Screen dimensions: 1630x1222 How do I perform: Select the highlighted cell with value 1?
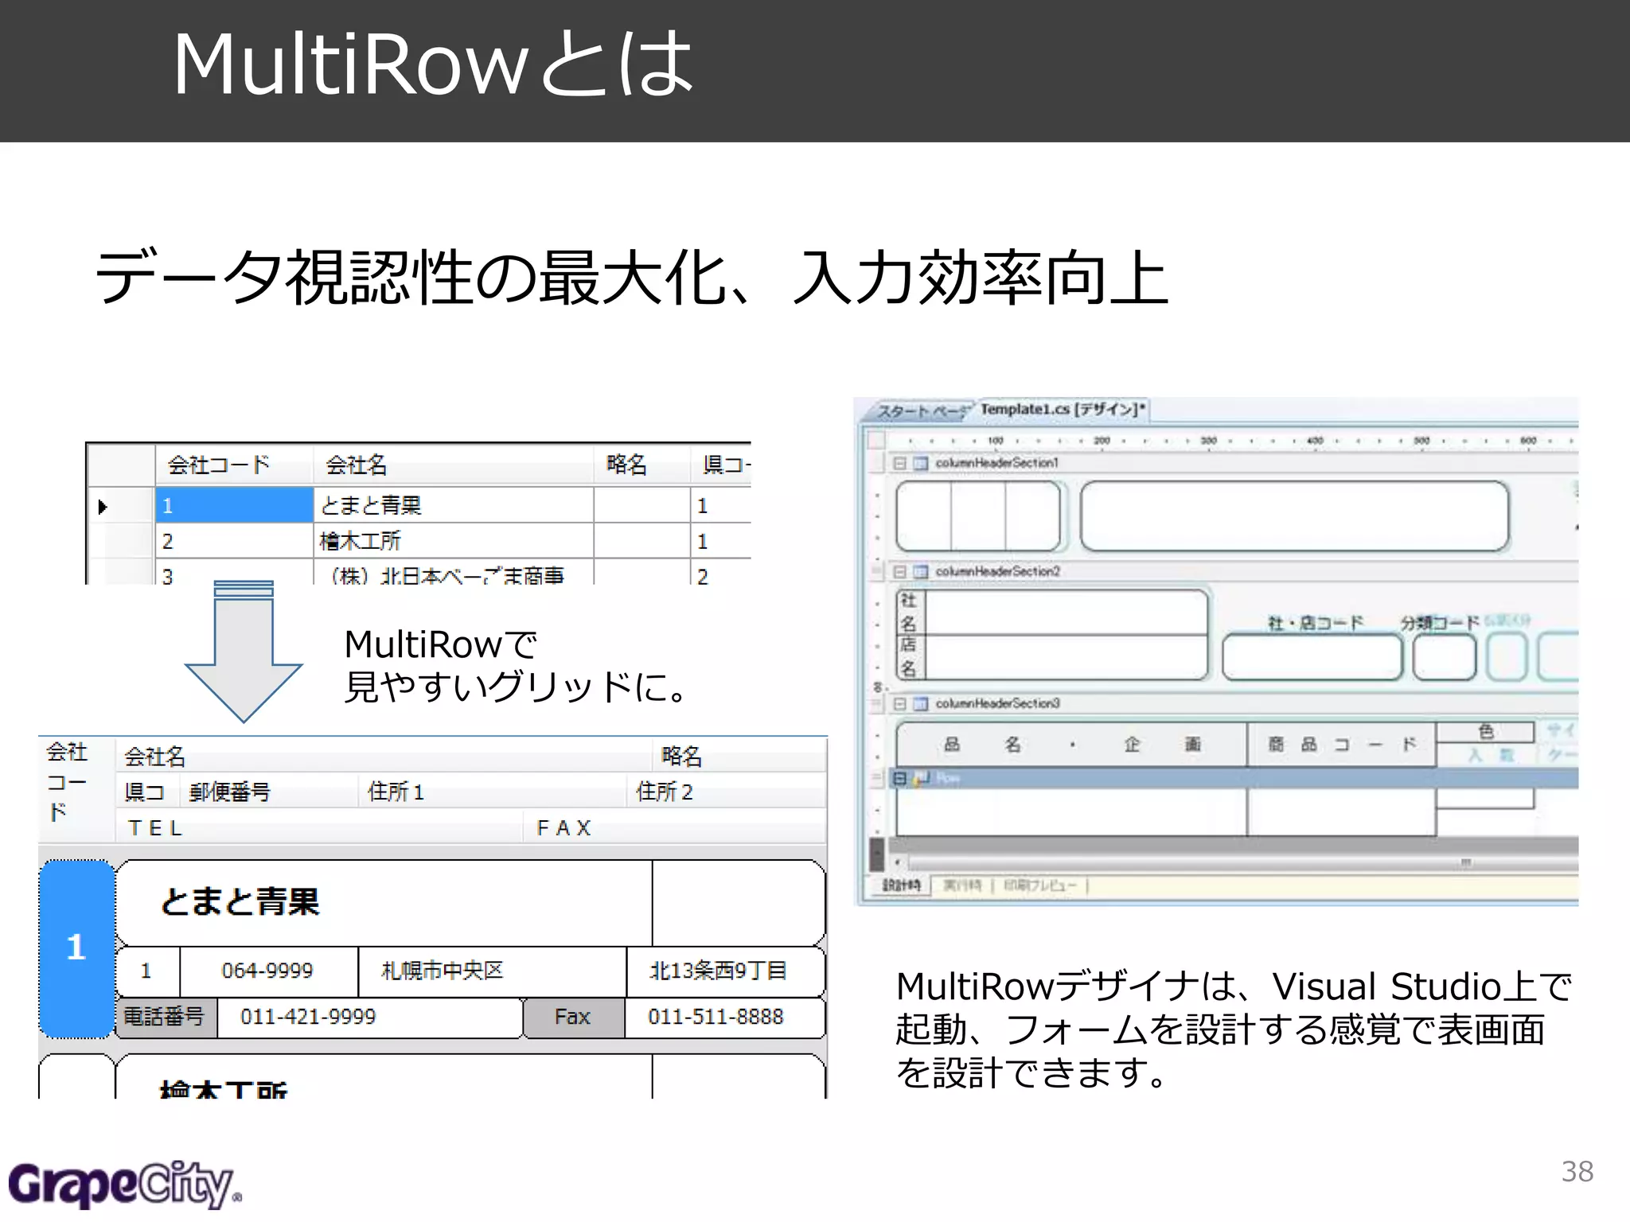point(234,505)
